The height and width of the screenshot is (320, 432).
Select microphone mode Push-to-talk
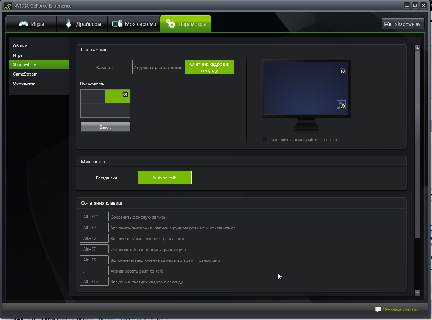point(165,178)
